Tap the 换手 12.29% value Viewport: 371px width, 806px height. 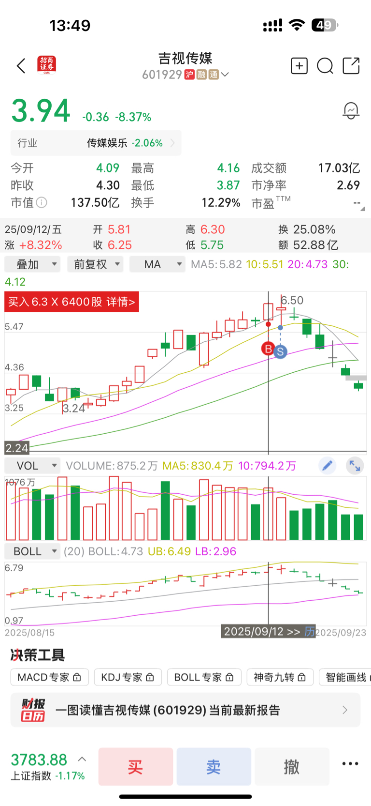(221, 202)
